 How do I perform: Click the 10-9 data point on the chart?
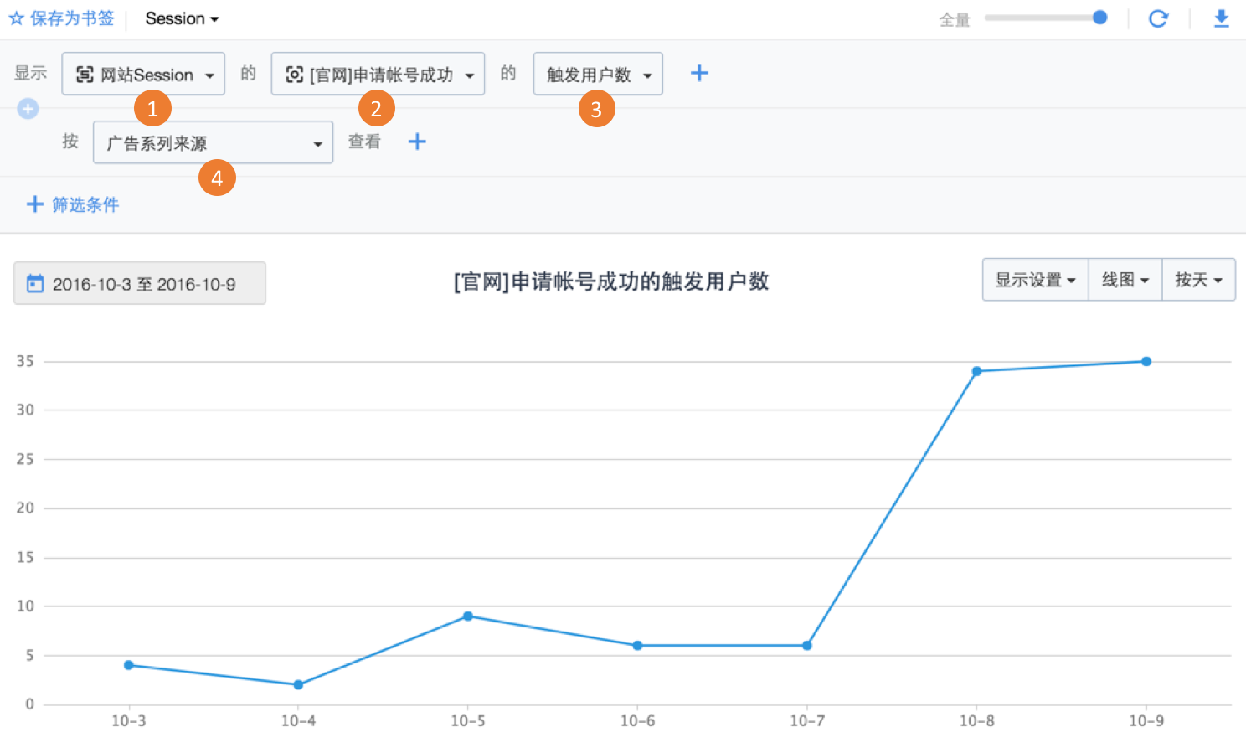point(1146,362)
